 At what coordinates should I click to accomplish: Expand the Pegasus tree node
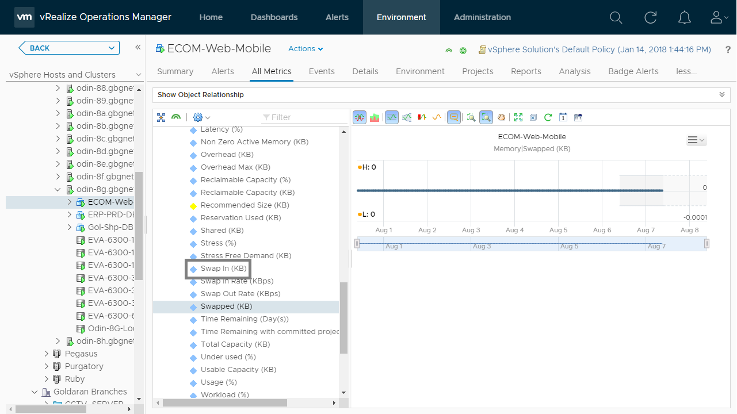(47, 354)
